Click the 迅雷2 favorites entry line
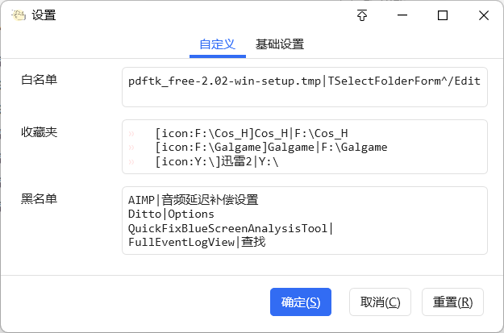 [217, 161]
